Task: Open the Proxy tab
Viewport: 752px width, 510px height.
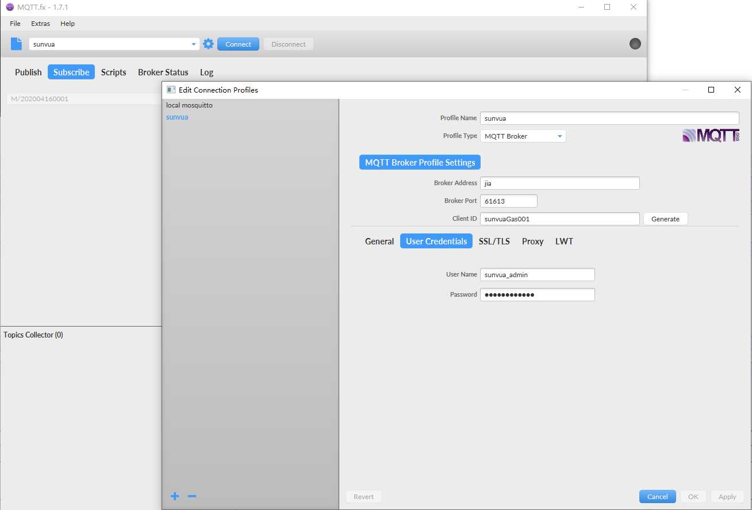Action: tap(533, 241)
